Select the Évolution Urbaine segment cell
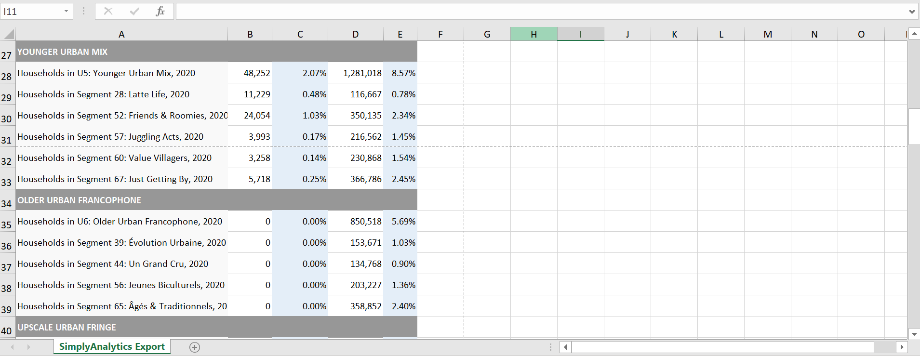 pos(121,242)
